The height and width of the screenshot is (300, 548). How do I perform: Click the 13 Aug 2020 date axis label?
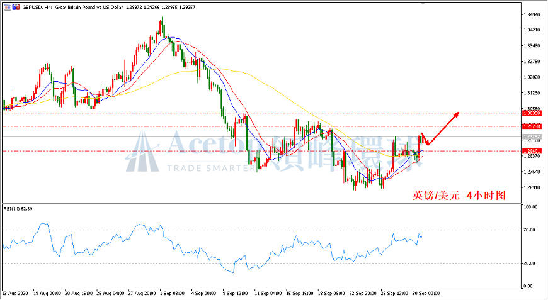coord(15,293)
